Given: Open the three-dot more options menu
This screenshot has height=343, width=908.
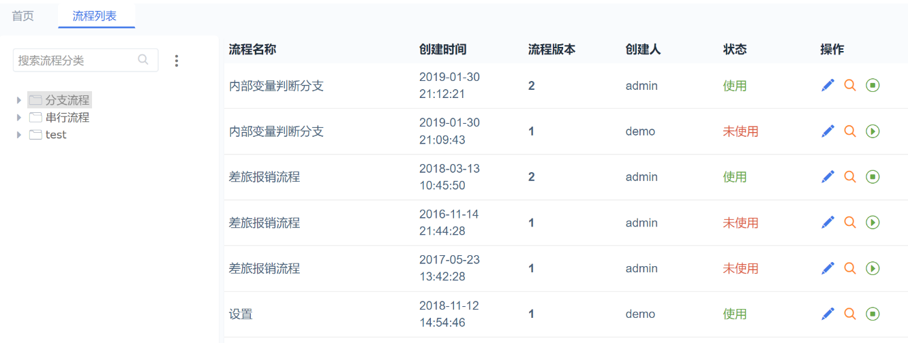Looking at the screenshot, I should coord(177,61).
